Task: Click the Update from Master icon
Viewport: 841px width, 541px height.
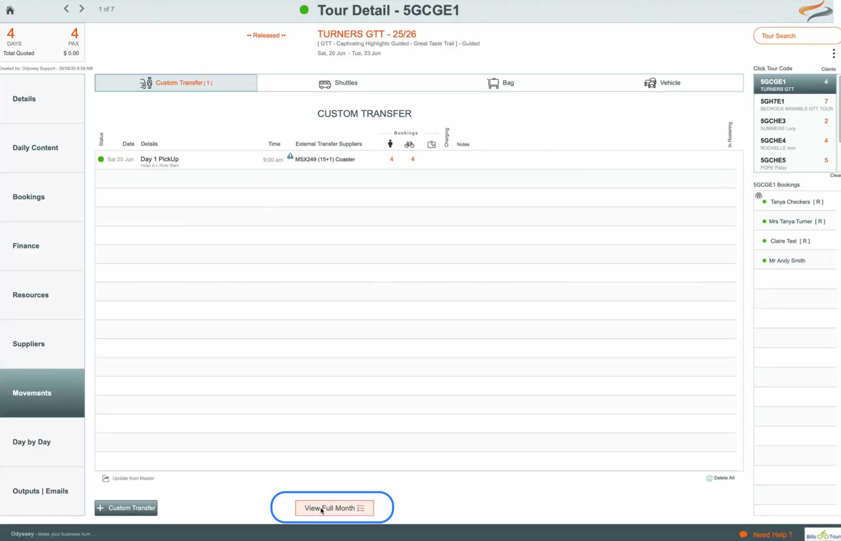Action: click(105, 478)
